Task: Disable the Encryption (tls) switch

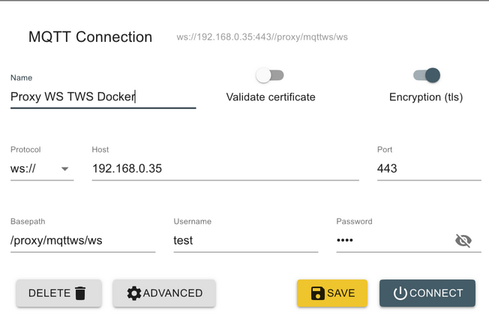Action: [x=427, y=76]
